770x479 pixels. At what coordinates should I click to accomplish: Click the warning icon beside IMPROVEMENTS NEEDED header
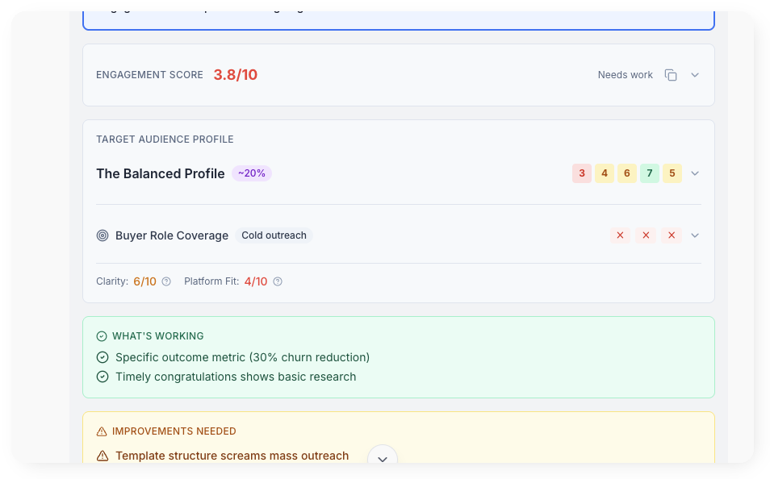click(103, 431)
